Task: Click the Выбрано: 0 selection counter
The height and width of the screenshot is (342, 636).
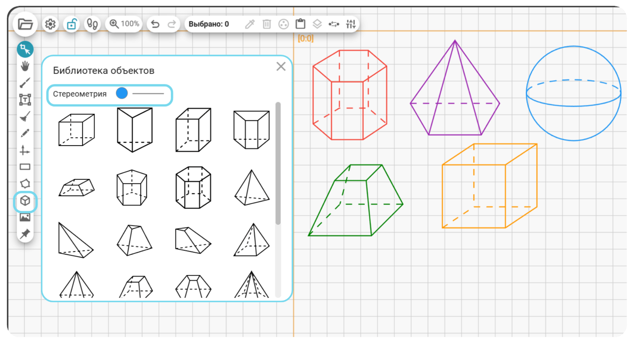Action: [x=209, y=24]
